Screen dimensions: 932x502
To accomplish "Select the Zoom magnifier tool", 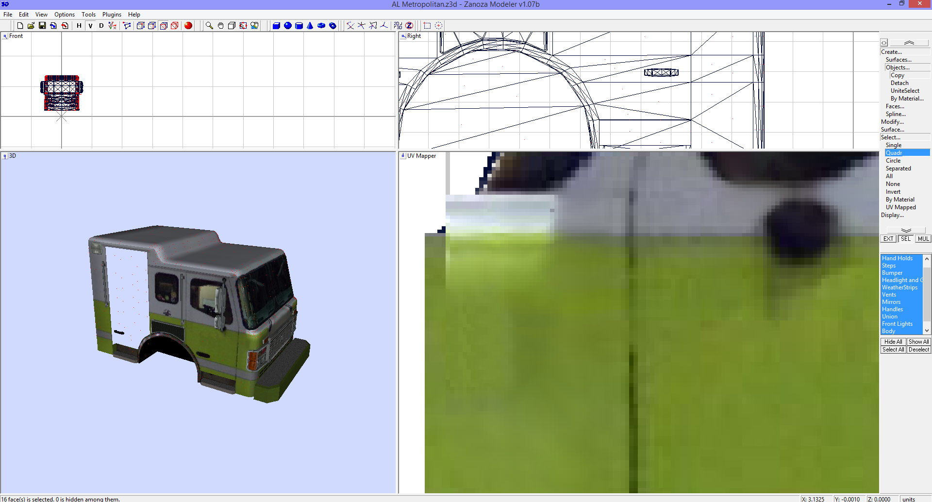I will pyautogui.click(x=209, y=25).
